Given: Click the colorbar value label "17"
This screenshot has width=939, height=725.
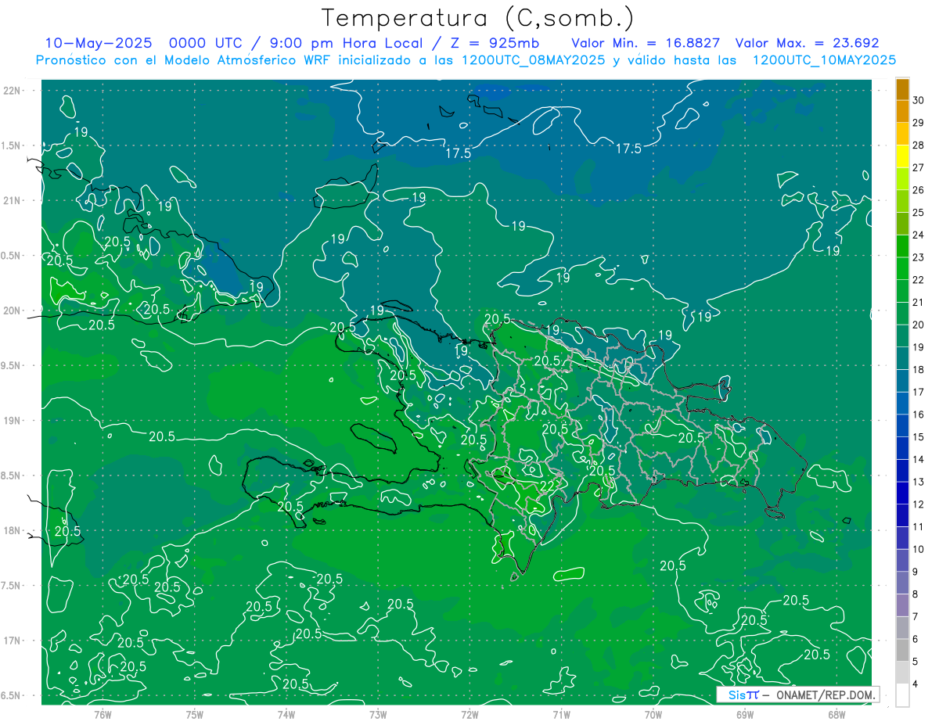Looking at the screenshot, I should pyautogui.click(x=918, y=392).
